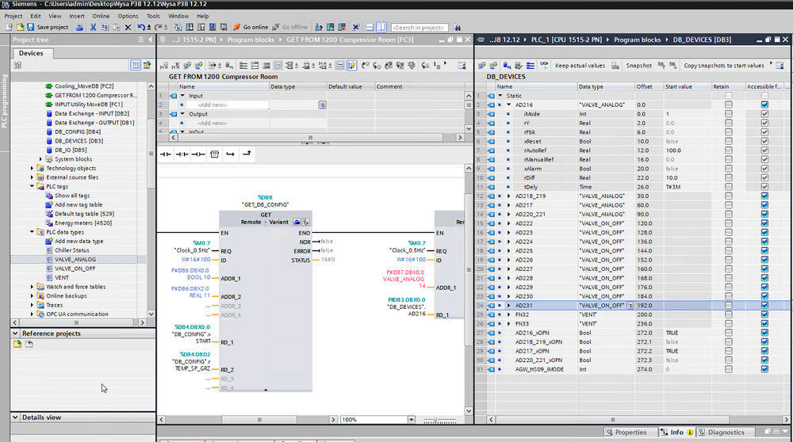Toggle Accessible checkbox for AD231 row
Viewport: 793px width, 442px height.
click(x=764, y=305)
